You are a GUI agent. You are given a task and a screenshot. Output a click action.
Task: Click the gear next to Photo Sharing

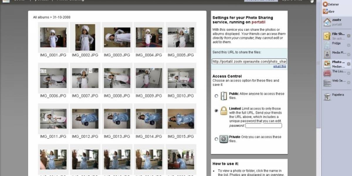point(348,64)
